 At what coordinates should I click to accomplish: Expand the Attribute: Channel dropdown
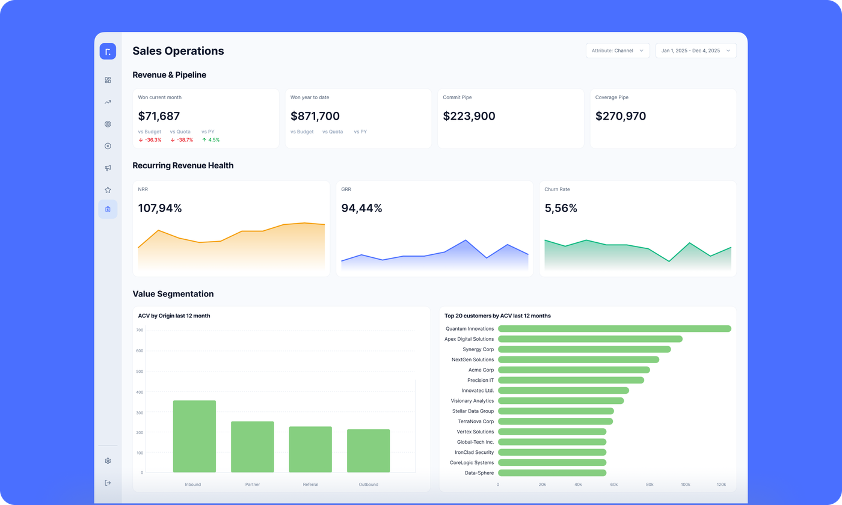618,50
